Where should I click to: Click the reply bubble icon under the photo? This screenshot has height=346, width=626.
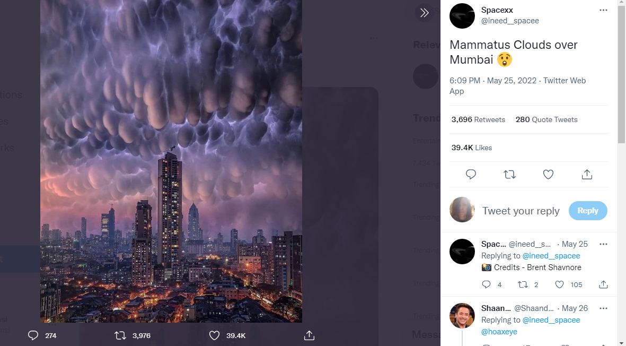point(33,335)
